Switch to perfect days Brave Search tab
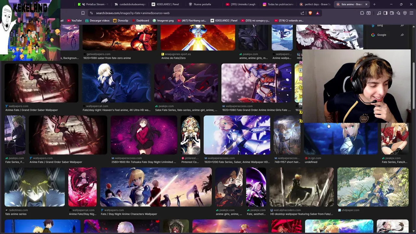 315,4
